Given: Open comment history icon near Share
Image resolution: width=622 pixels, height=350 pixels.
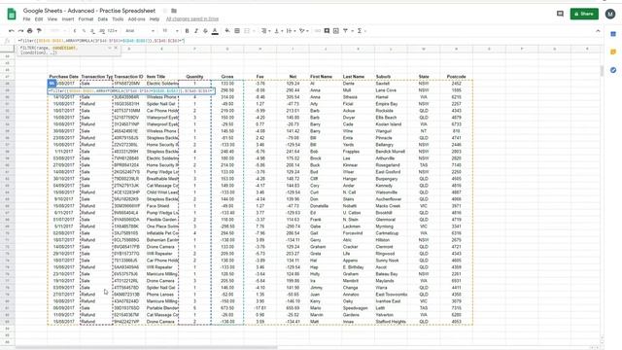Looking at the screenshot, I should pyautogui.click(x=560, y=14).
